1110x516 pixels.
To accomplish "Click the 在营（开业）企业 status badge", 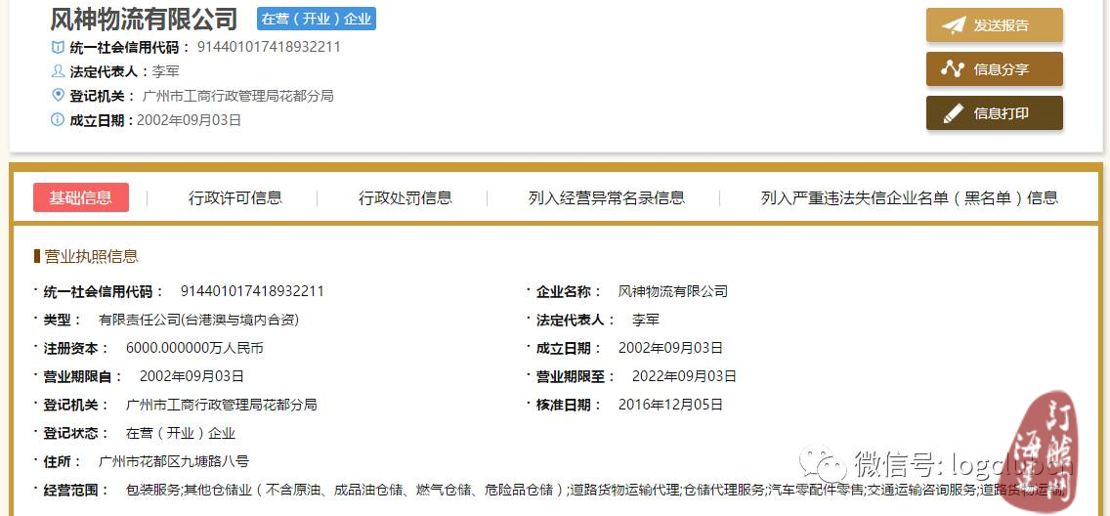I will pos(317,20).
